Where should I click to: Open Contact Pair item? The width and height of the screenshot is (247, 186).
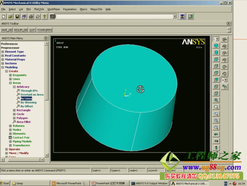point(21,137)
